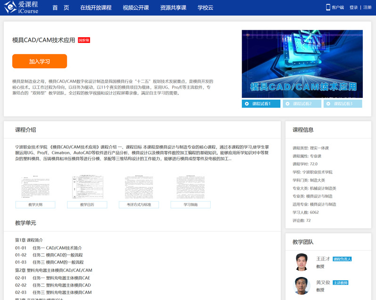Click 课程学时: 72.0 info row

(305, 164)
